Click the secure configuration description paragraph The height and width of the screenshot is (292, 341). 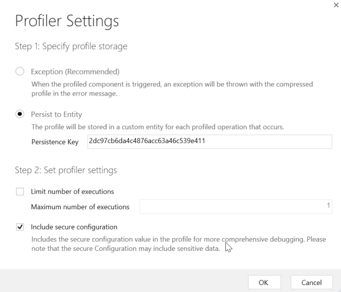[178, 244]
